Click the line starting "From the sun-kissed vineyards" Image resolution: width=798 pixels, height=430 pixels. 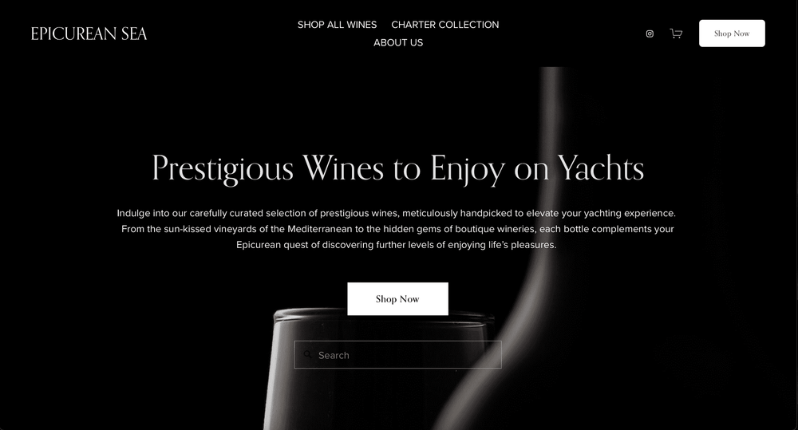click(397, 229)
